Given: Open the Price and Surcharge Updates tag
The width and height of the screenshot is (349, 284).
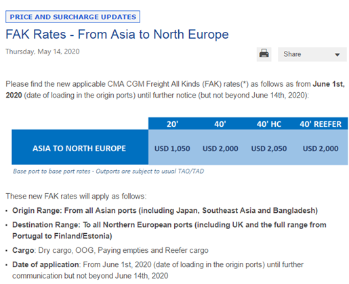Looking at the screenshot, I should 73,17.
